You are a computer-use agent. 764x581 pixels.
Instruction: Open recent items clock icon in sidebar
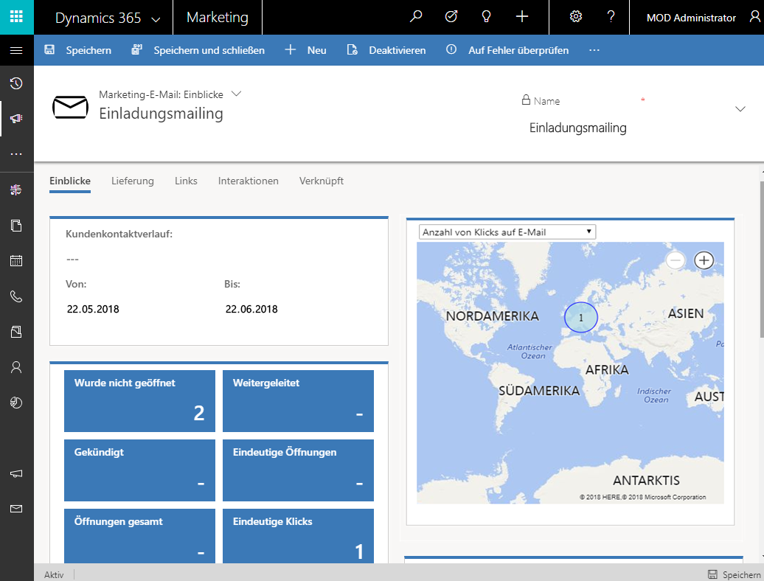16,83
